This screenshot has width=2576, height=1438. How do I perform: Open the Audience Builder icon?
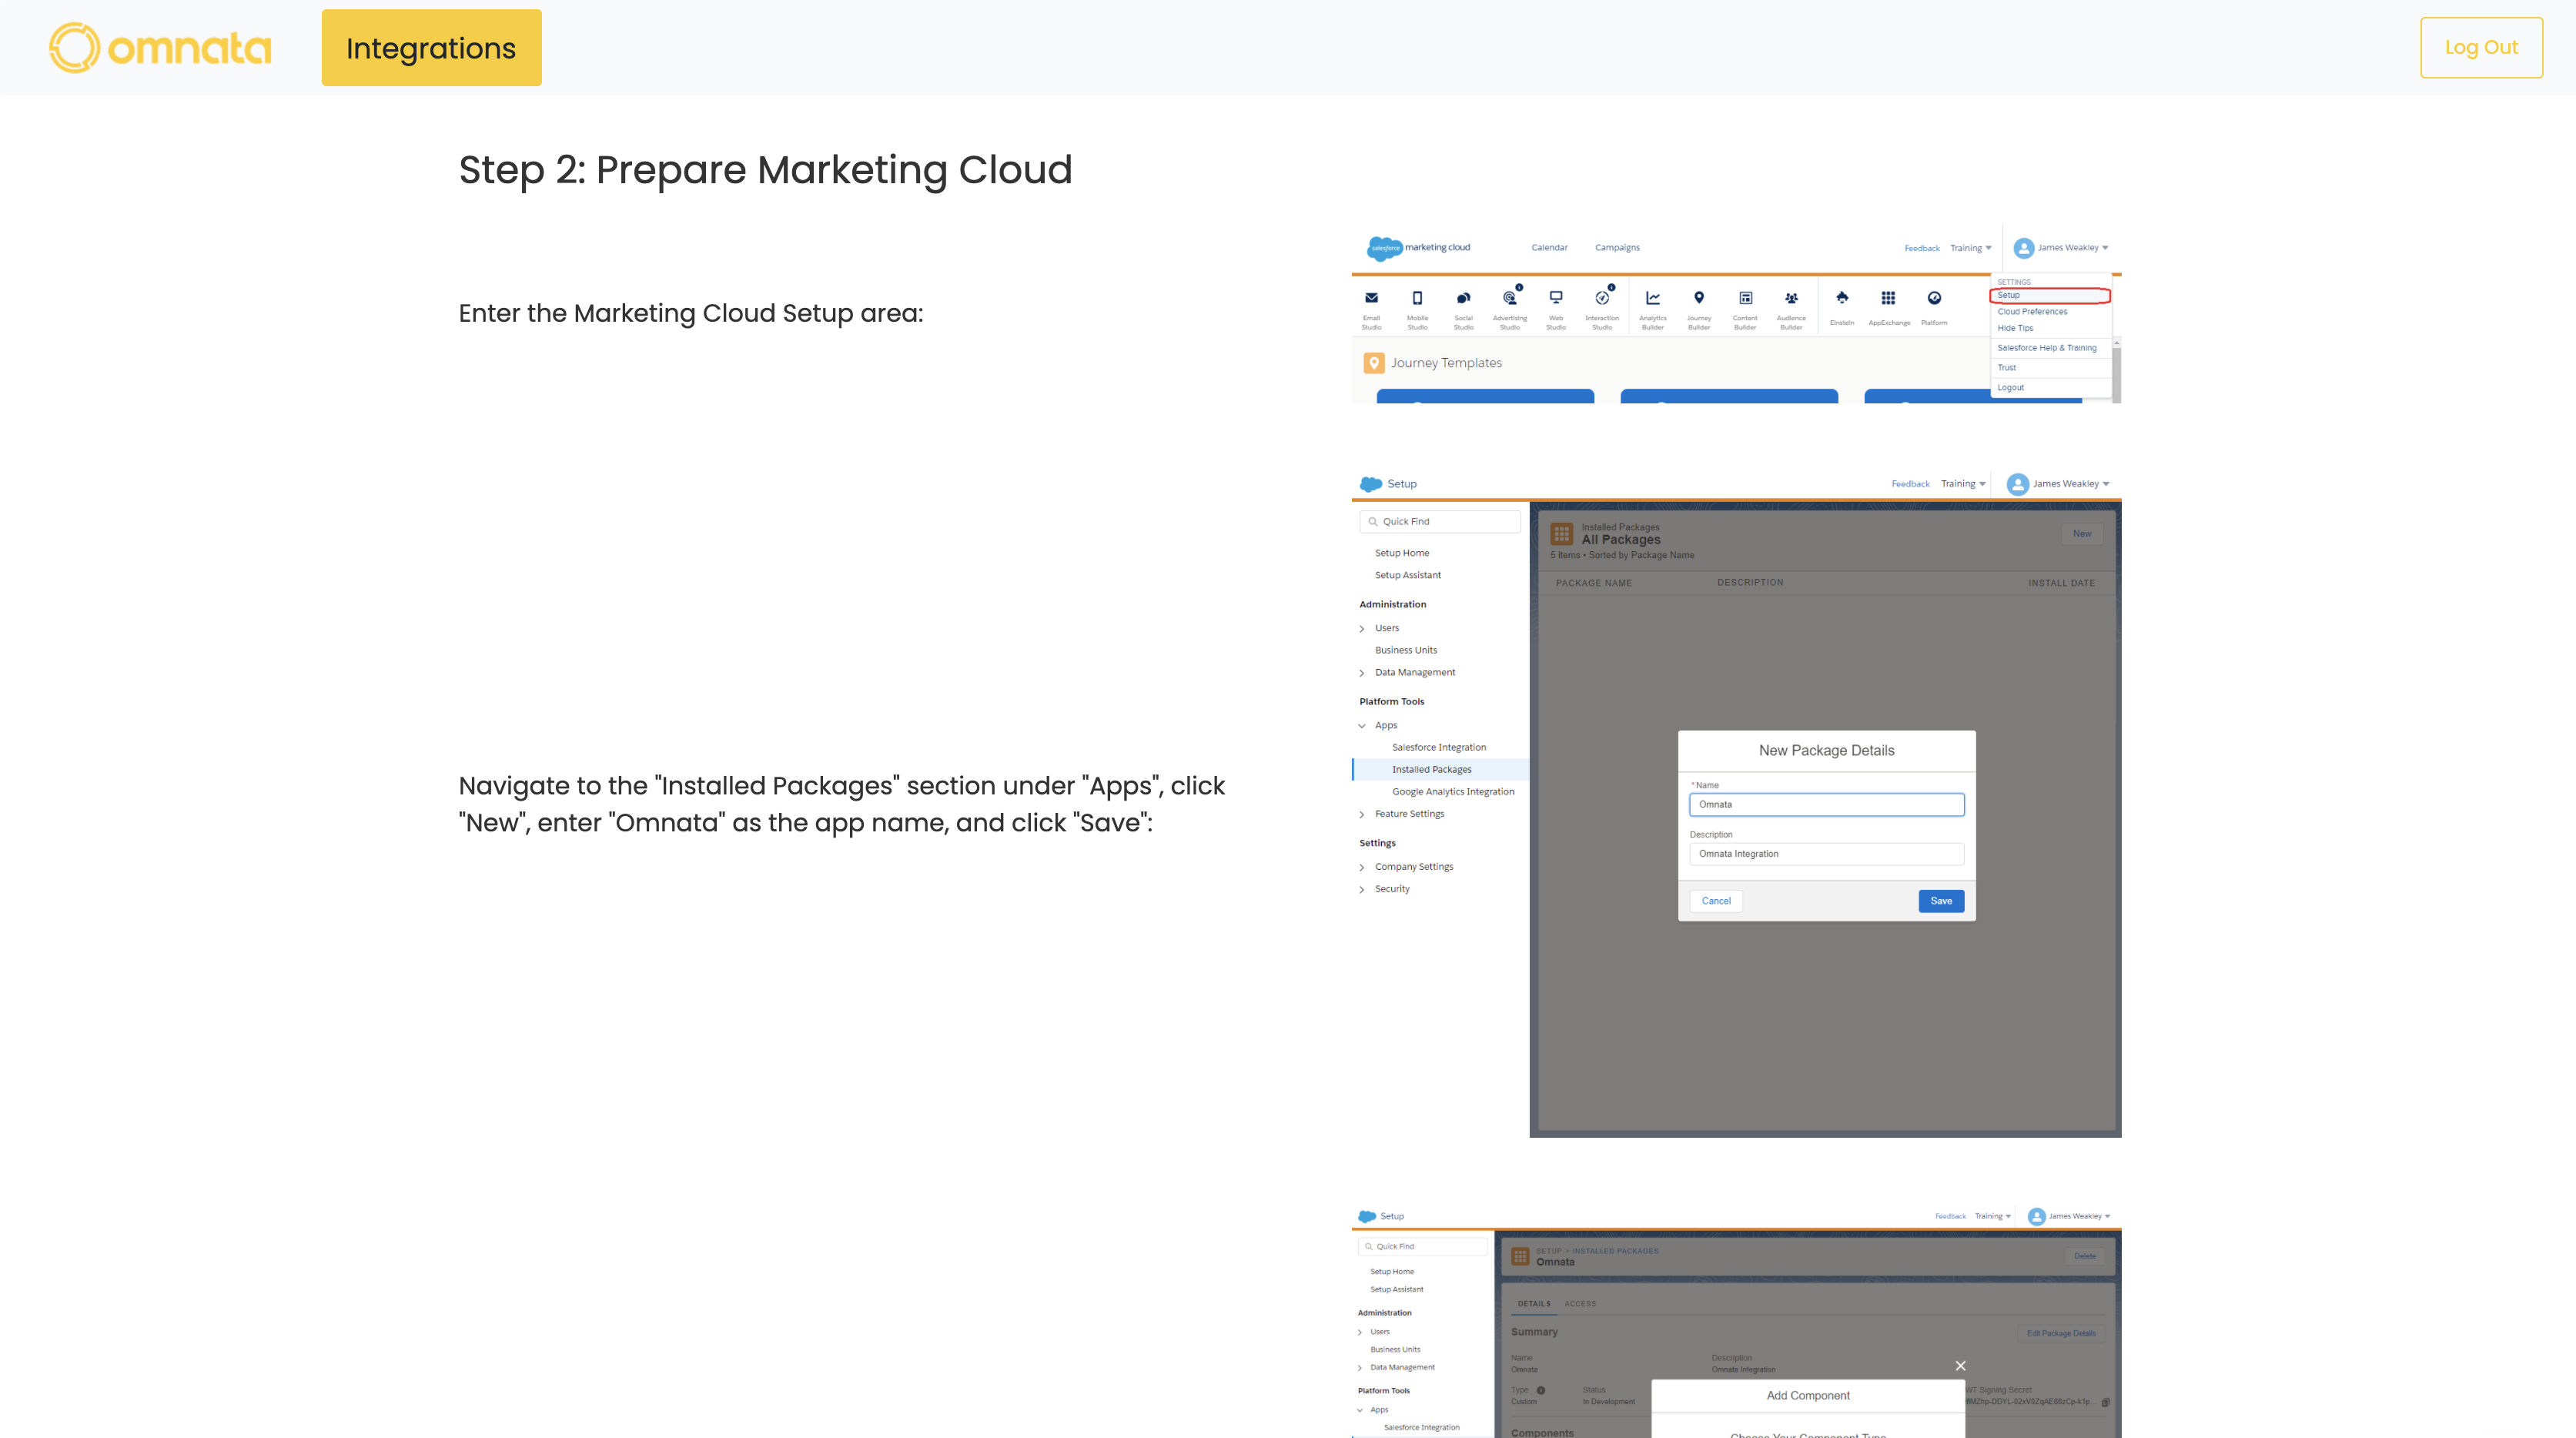pos(1791,298)
